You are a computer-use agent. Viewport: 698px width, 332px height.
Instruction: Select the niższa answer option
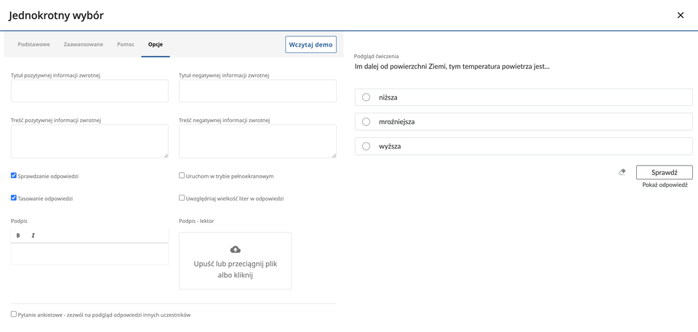point(366,97)
